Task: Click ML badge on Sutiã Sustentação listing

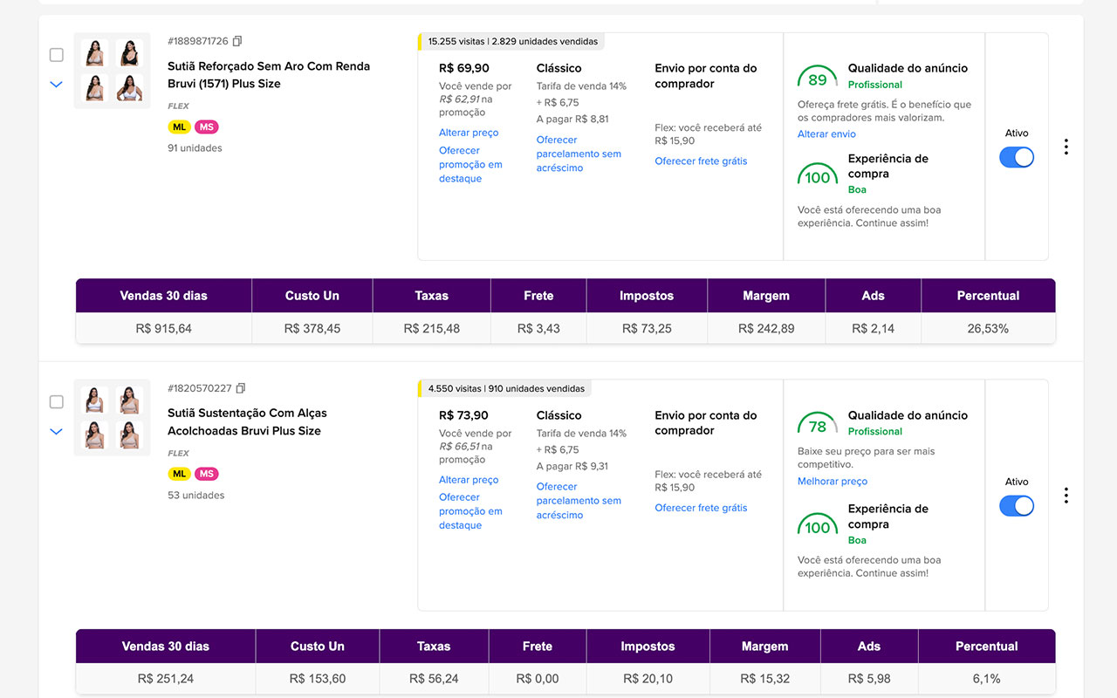Action: pos(180,474)
